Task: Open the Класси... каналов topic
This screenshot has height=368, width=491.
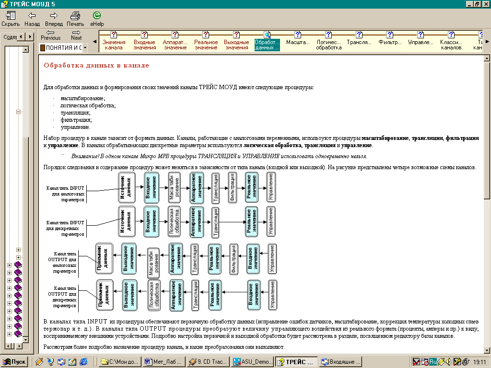Action: point(451,41)
